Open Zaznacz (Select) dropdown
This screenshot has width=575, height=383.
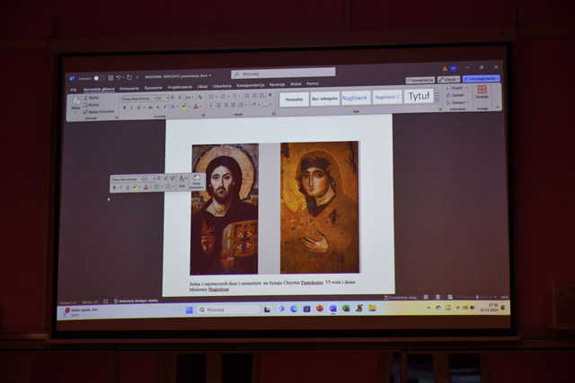pos(457,102)
